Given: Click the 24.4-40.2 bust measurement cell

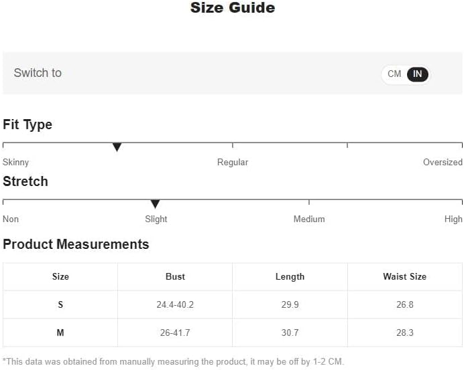Looking at the screenshot, I should pos(175,304).
